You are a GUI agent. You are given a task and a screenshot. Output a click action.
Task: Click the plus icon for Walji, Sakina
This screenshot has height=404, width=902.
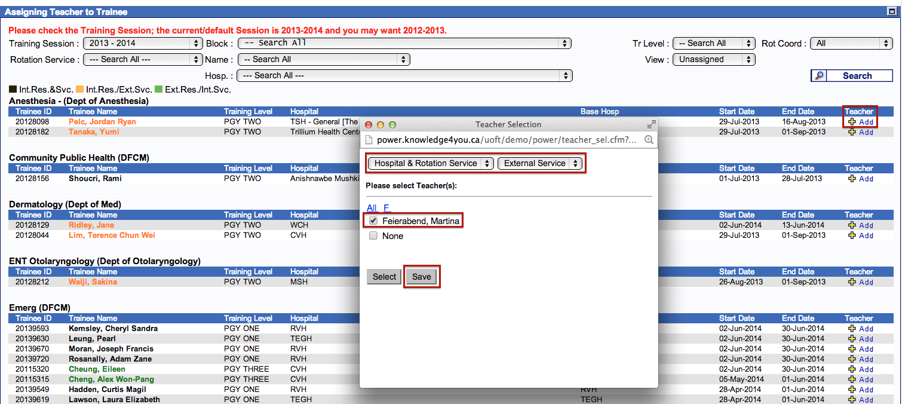click(x=852, y=282)
